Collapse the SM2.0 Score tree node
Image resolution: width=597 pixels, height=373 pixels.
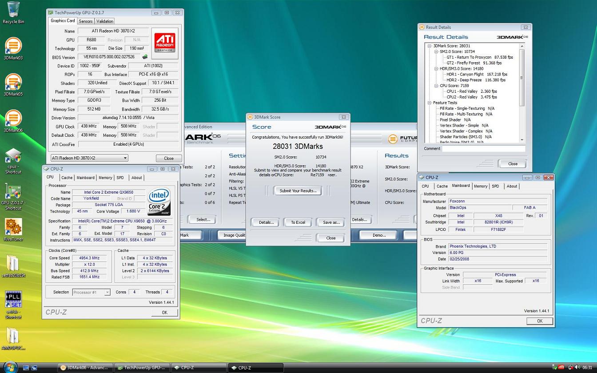pyautogui.click(x=436, y=52)
